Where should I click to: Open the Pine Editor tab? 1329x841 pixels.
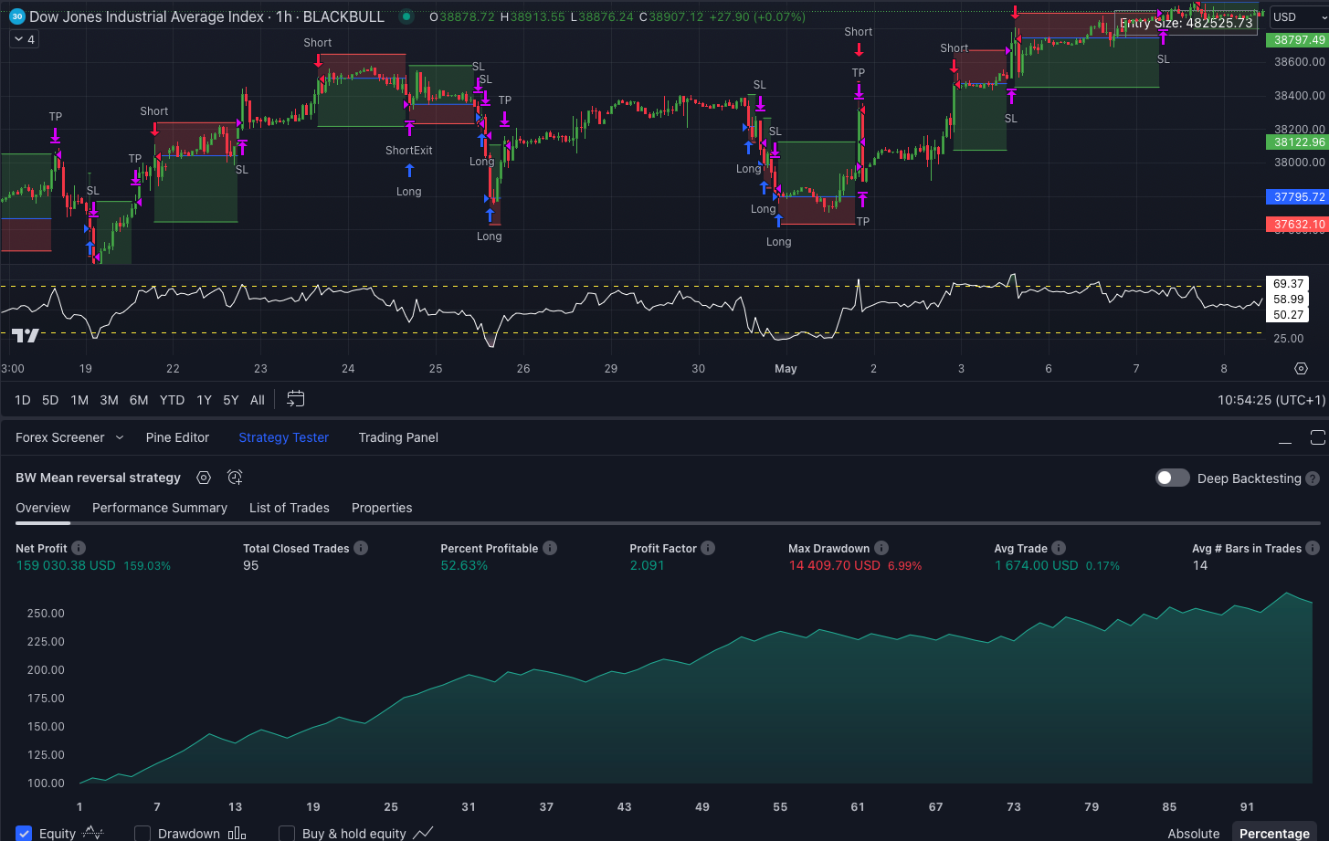pyautogui.click(x=177, y=437)
